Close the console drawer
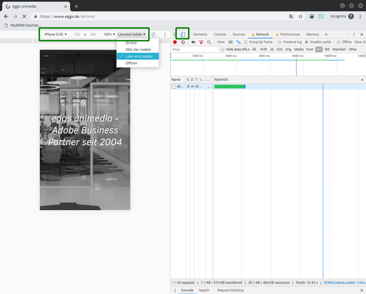Image resolution: width=366 pixels, height=294 pixels. tap(362, 290)
